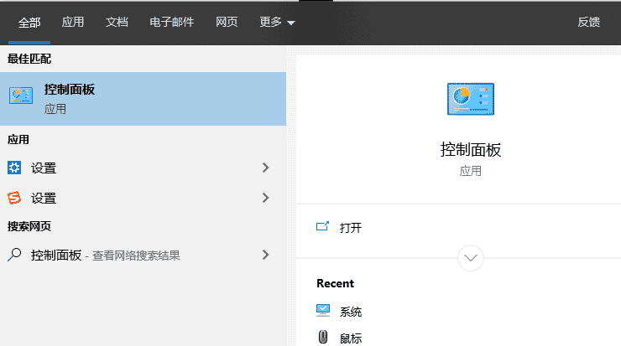Screen dimensions: 621x346
Task: Expand the circular down chevron below 打开
Action: [470, 257]
